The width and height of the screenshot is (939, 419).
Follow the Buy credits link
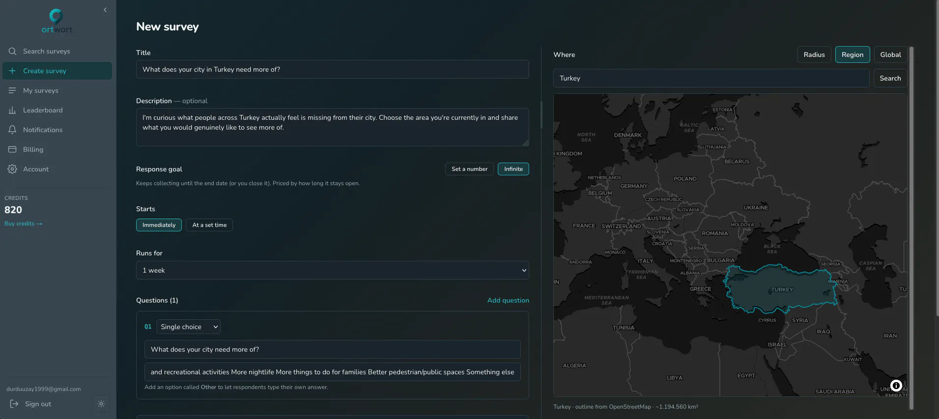[23, 223]
